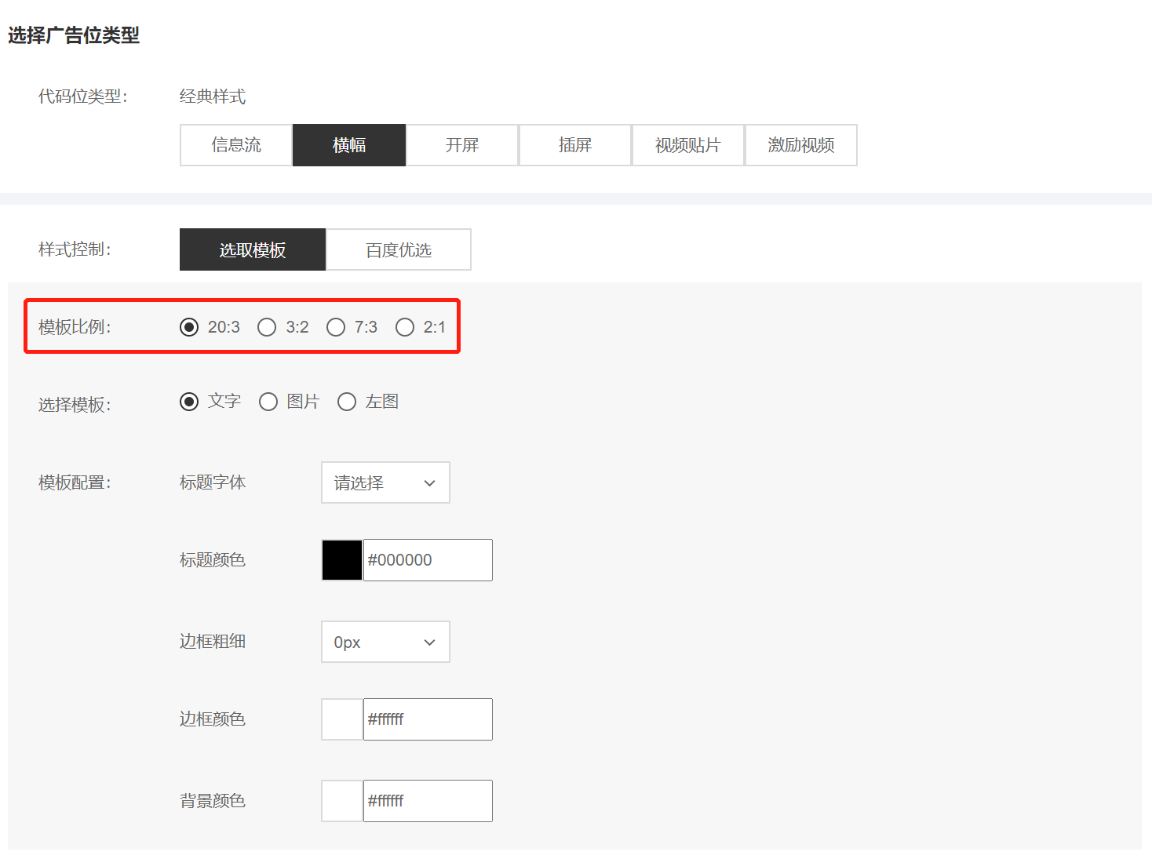Choose the 激励视频 ad type

coord(801,145)
